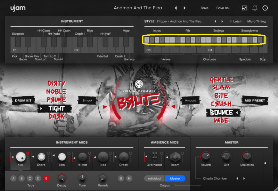Click Save as... button
The image size is (278, 191).
pos(223,8)
